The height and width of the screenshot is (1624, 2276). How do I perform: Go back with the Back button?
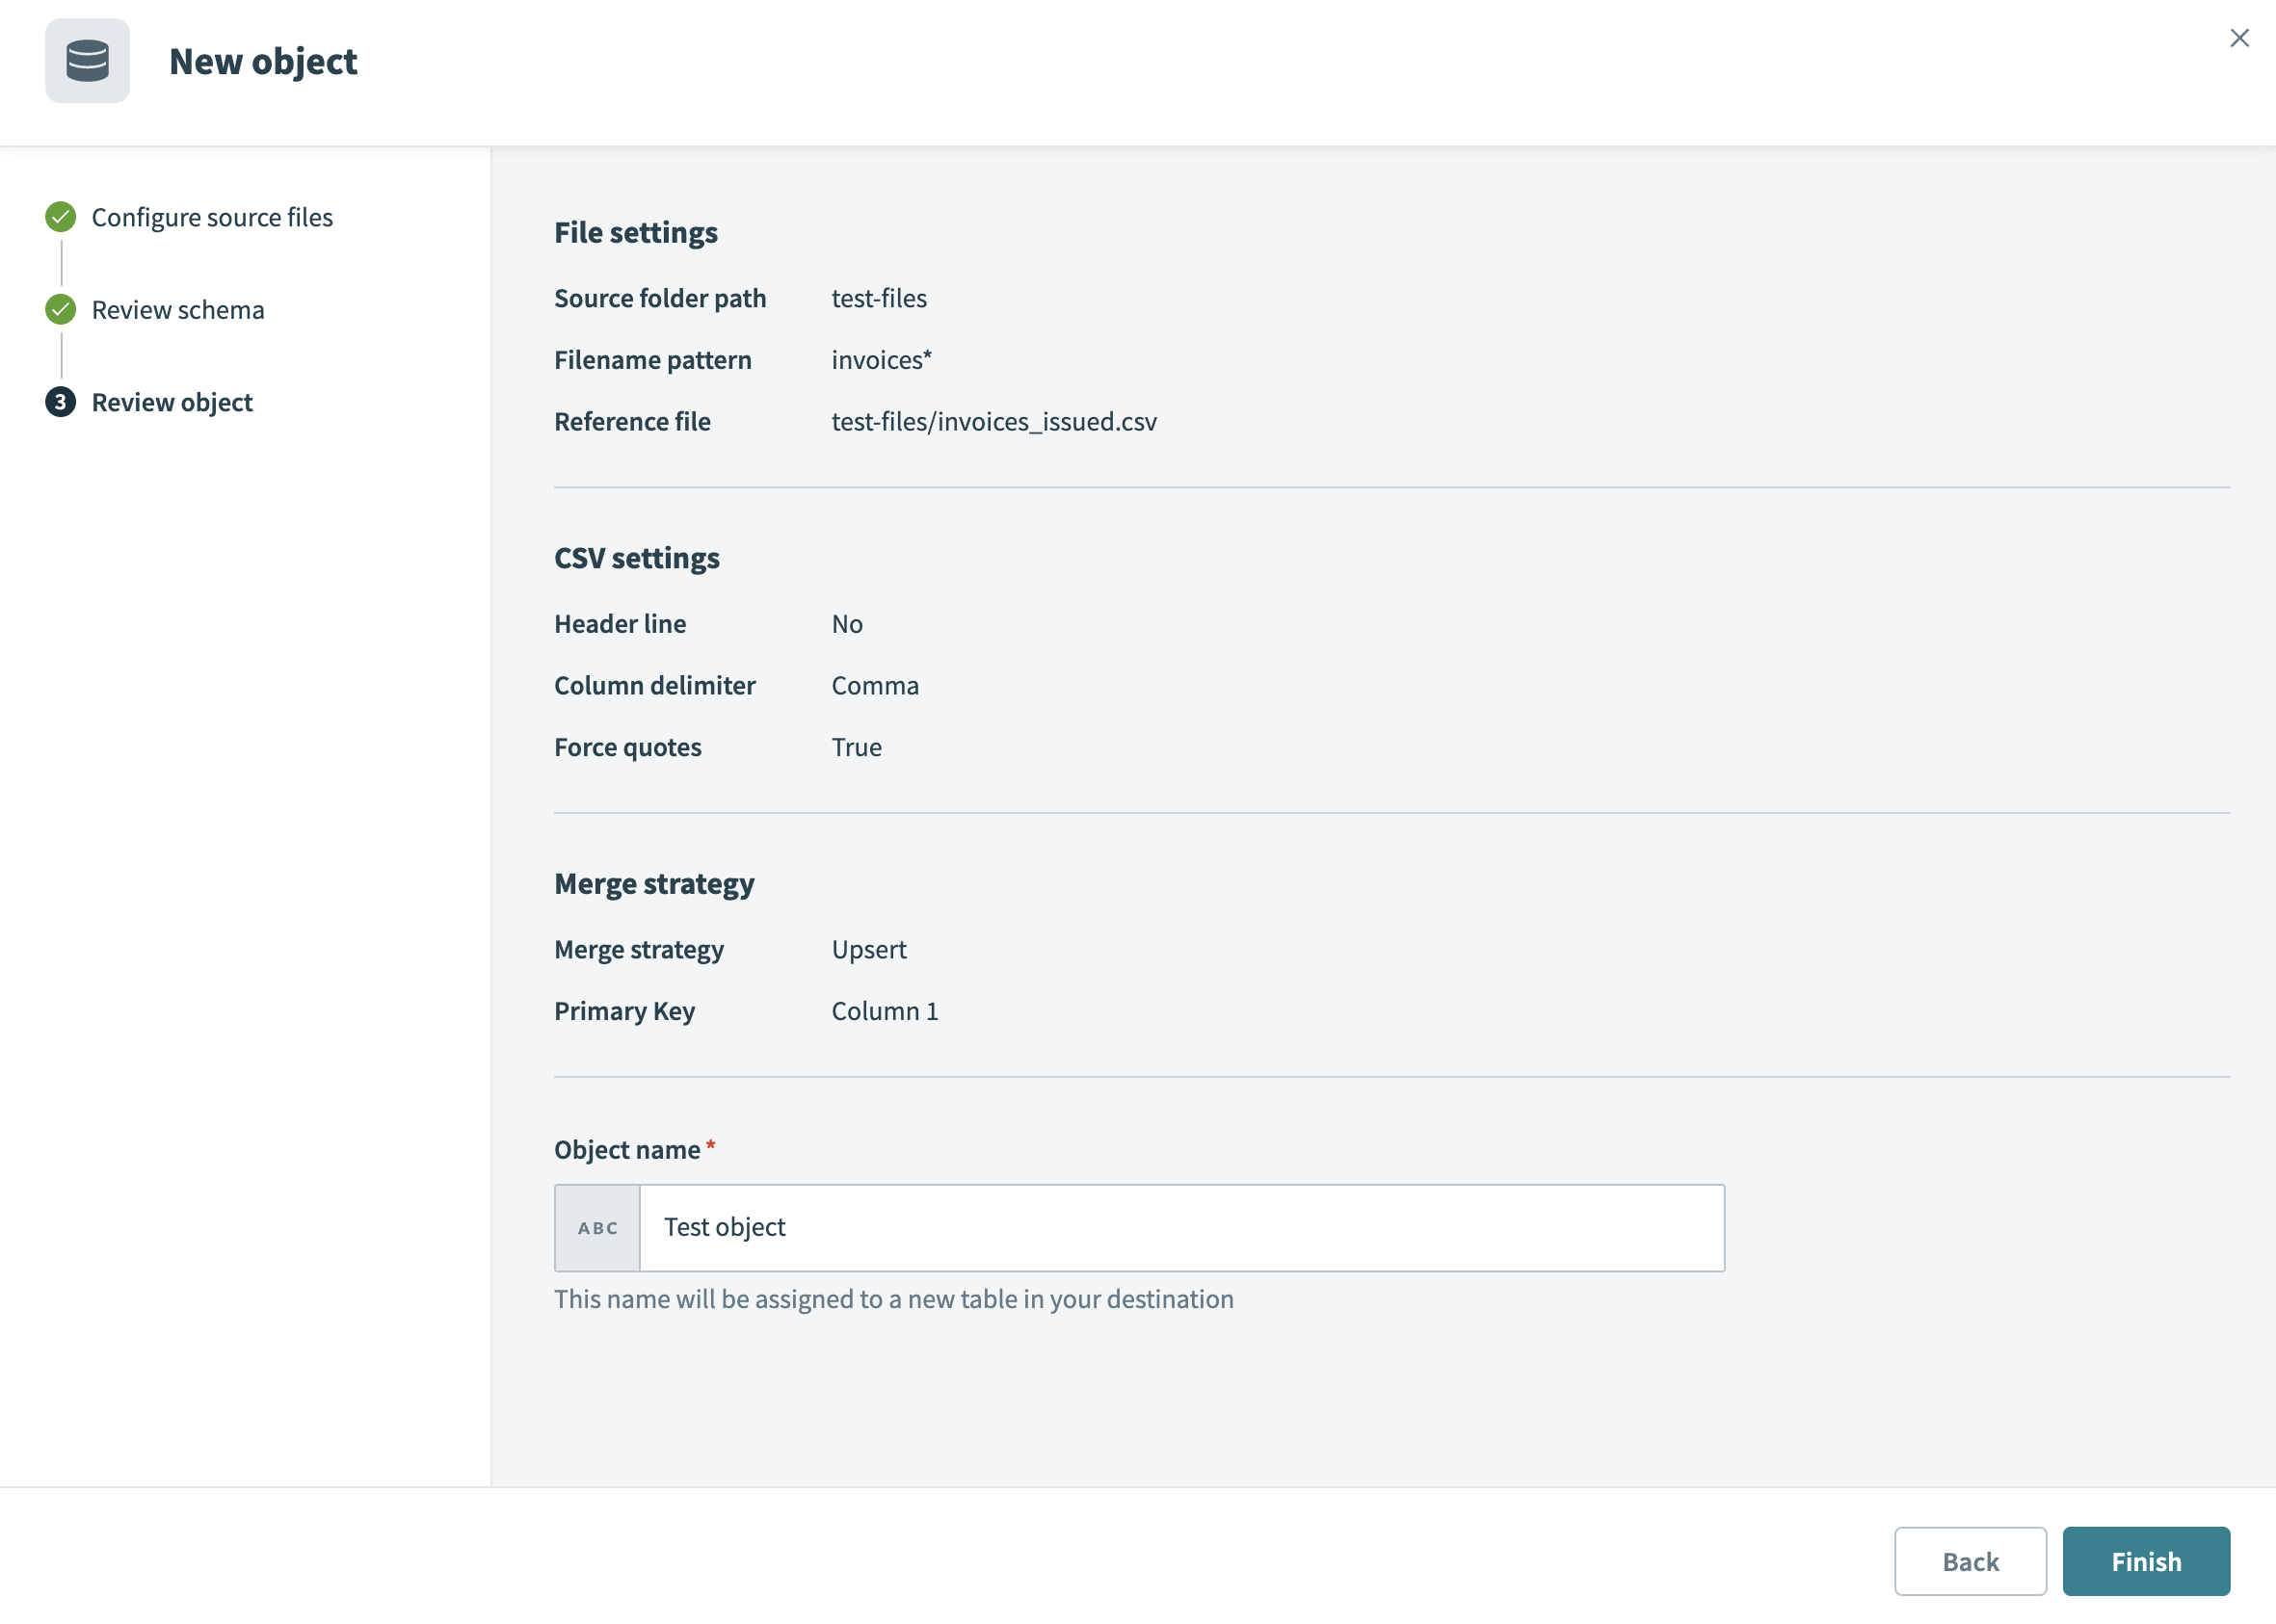pos(1970,1561)
